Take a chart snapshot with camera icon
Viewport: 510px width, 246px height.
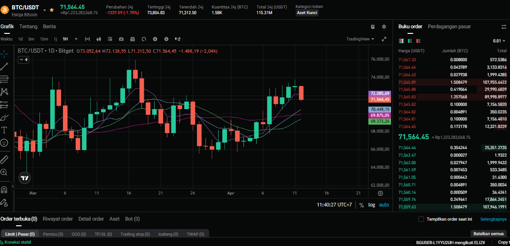point(121,39)
